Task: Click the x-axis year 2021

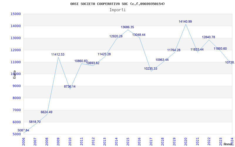Action: click(197, 142)
